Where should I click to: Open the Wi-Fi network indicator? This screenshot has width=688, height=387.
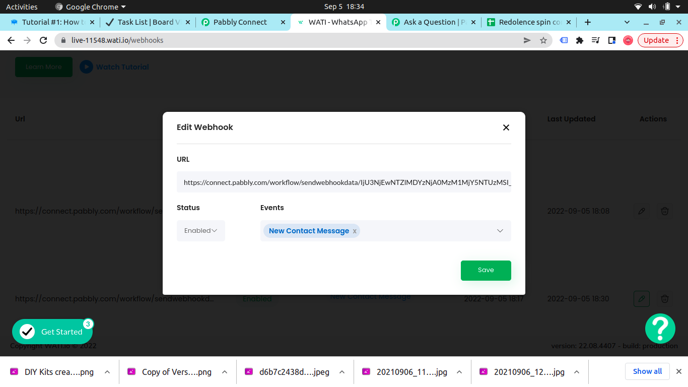click(638, 7)
